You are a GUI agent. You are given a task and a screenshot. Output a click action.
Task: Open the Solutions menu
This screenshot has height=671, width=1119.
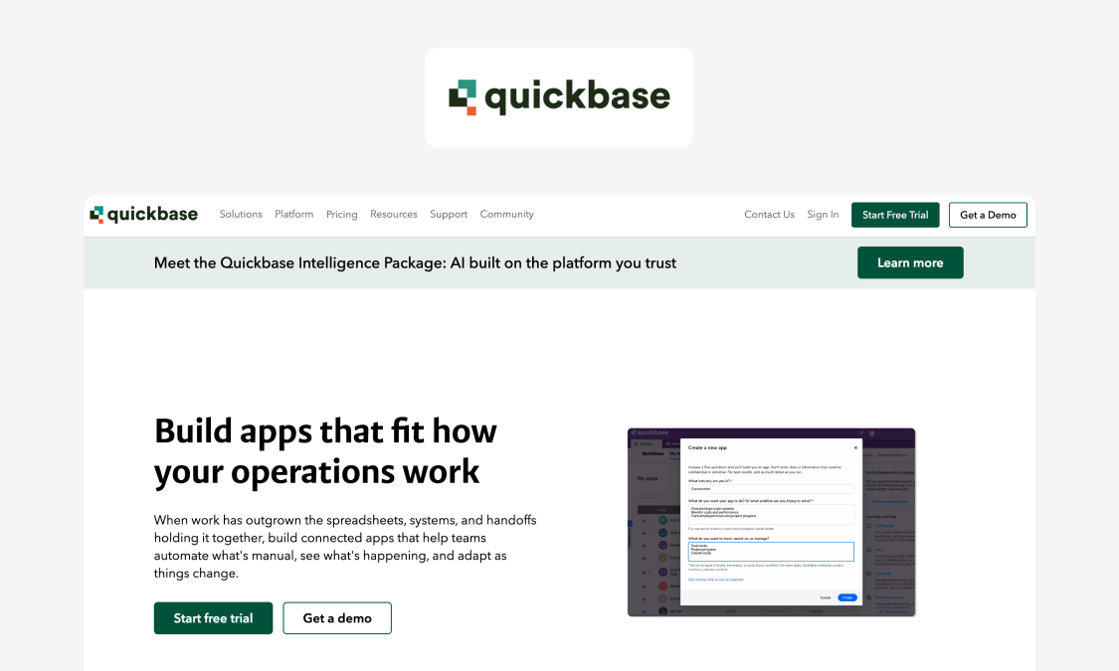click(x=241, y=214)
